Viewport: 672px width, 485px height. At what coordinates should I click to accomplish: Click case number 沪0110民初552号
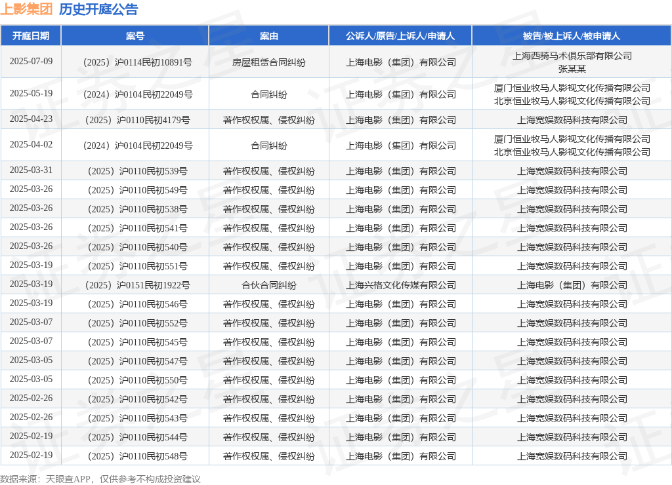(154, 324)
